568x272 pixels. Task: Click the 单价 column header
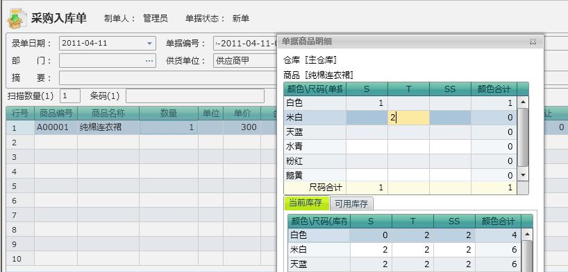click(242, 114)
